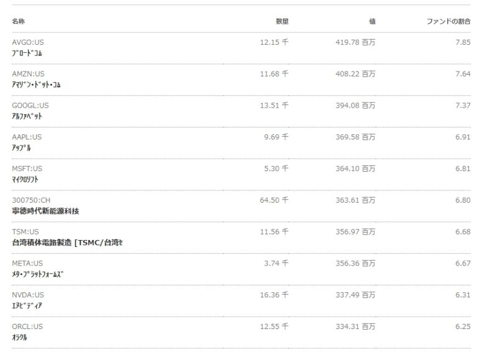The width and height of the screenshot is (477, 352).
Task: Click the AMZN:US ticker link
Action: tap(28, 73)
